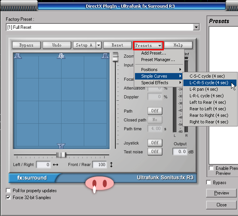Click the right speaker R icon

105,56
